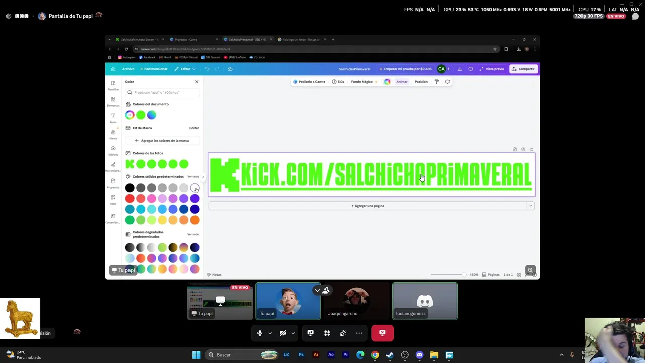645x363 pixels.
Task: Collapse the Color side panel arrow
Action: click(203, 177)
